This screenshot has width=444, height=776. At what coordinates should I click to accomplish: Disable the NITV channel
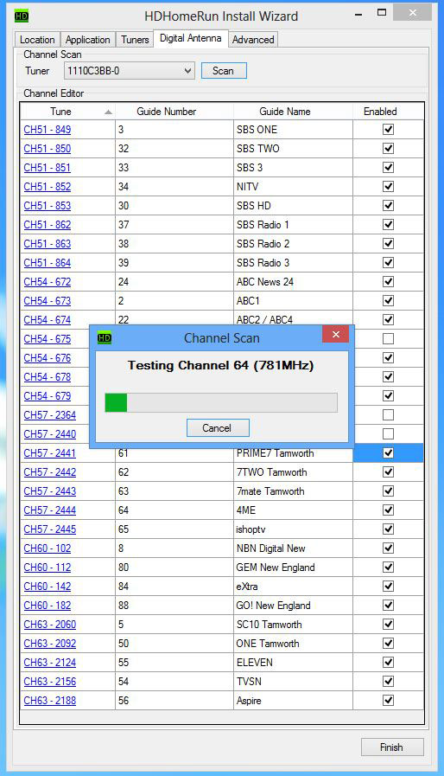pyautogui.click(x=389, y=187)
